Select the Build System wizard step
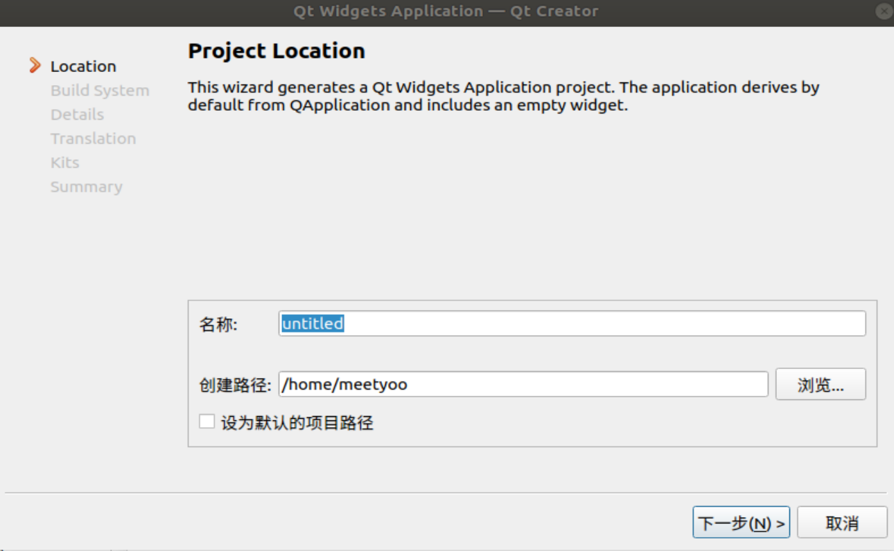The height and width of the screenshot is (551, 894). pyautogui.click(x=100, y=91)
